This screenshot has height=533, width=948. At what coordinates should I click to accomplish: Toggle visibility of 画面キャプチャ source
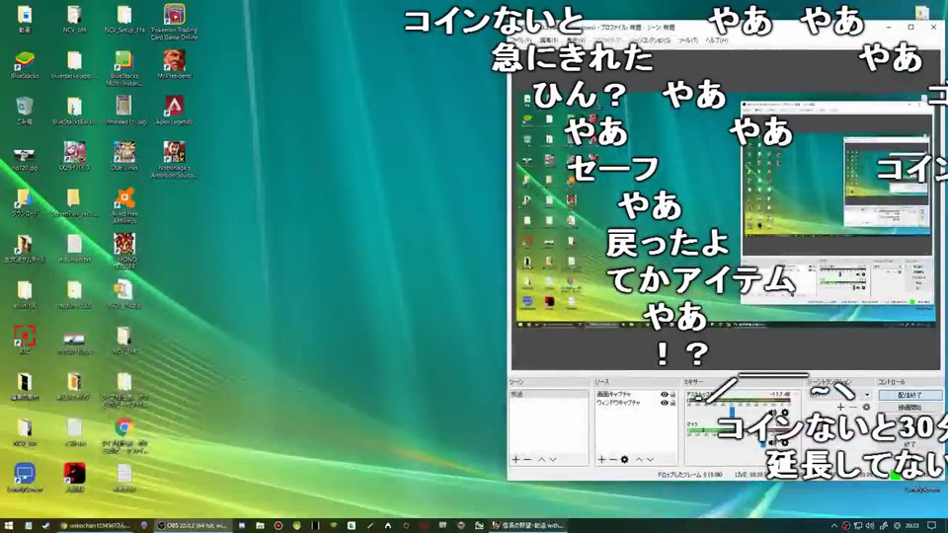664,395
